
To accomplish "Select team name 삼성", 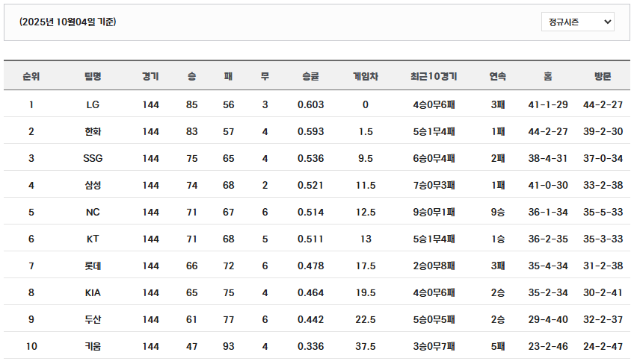I will point(93,185).
